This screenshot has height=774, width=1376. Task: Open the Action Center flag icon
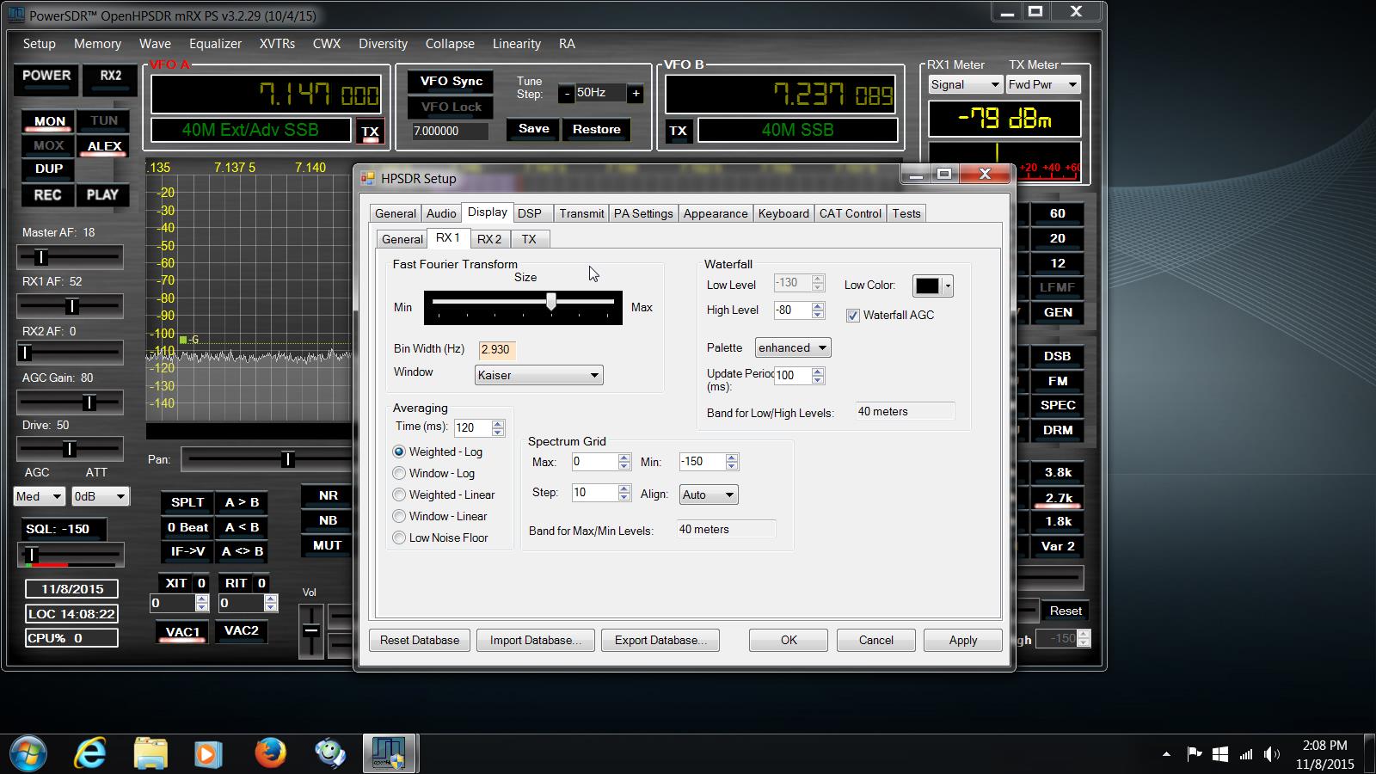point(1195,754)
